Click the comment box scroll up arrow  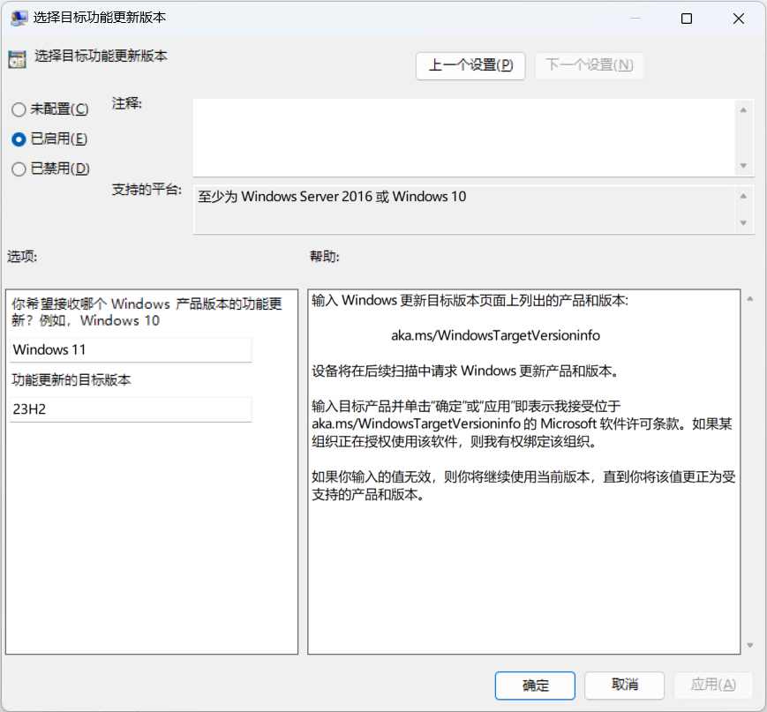click(x=743, y=110)
